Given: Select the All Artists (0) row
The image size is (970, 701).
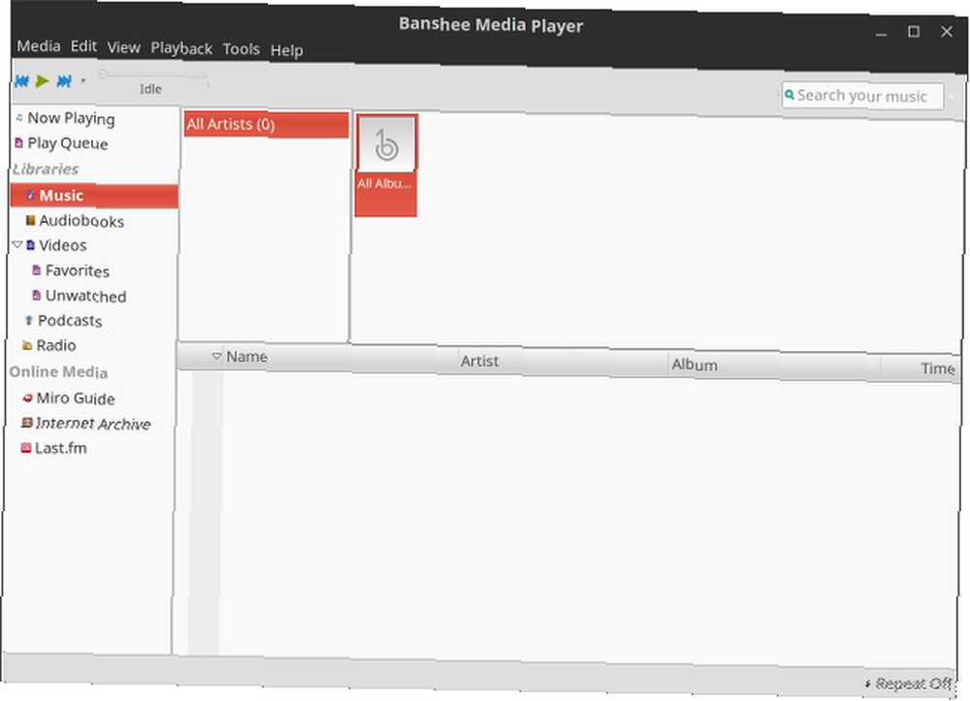Looking at the screenshot, I should (x=266, y=124).
